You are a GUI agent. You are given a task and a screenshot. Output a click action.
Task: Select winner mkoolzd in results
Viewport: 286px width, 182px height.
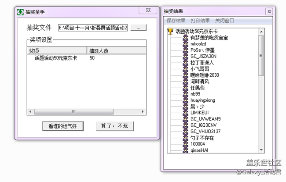[x=198, y=44]
